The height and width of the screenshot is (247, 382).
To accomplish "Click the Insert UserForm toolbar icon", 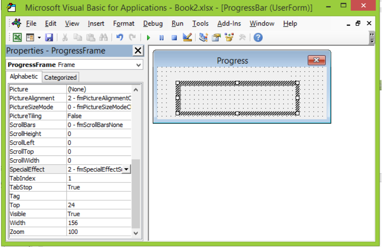I will (x=30, y=37).
